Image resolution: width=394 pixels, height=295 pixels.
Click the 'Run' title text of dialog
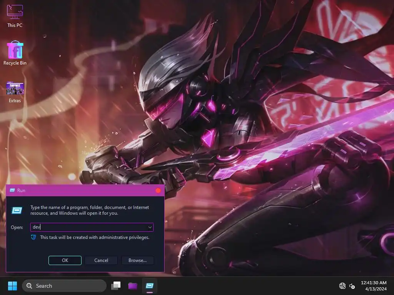click(22, 191)
